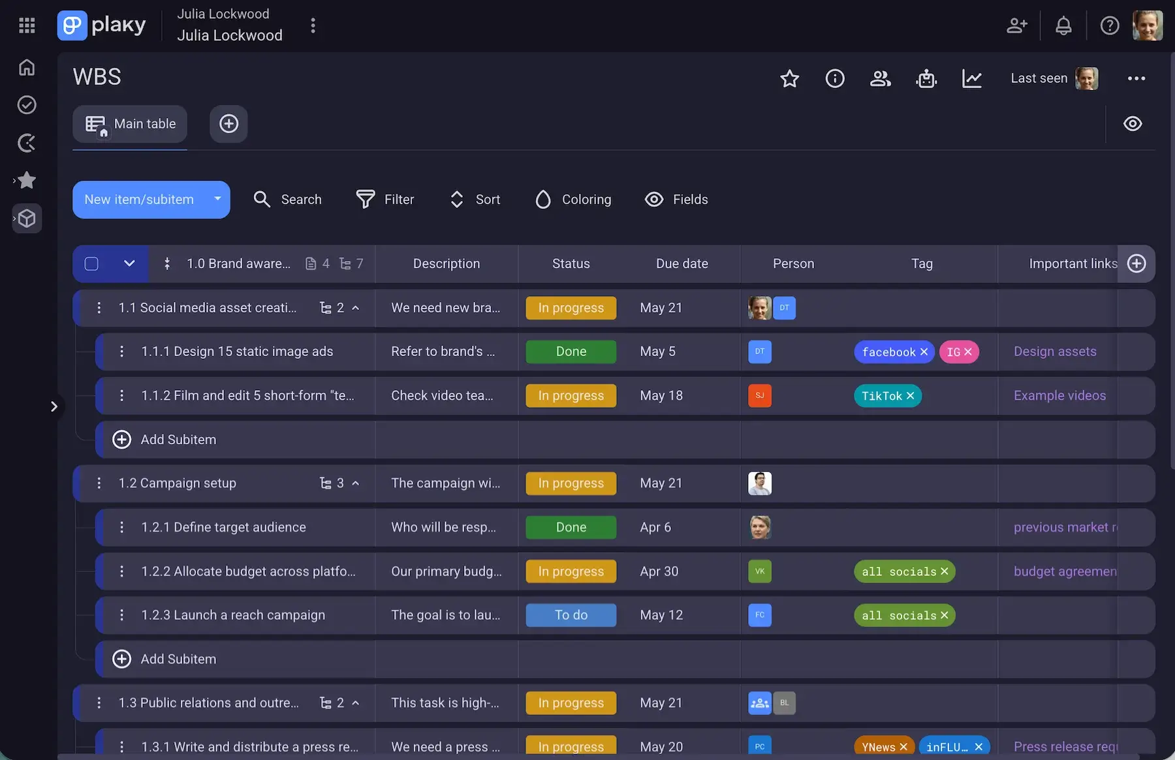This screenshot has height=760, width=1175.
Task: Open the chart activity icon
Action: 972,79
